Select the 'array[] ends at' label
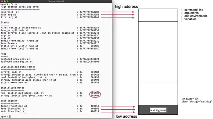The height and width of the screenshot is (119, 213). (11, 72)
